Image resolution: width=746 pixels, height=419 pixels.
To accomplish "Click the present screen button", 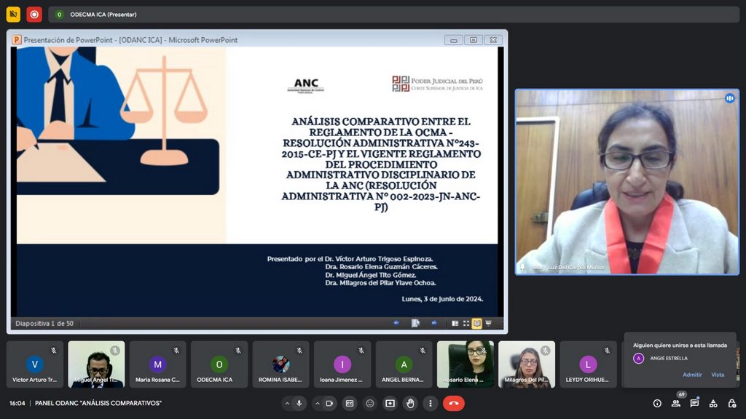I will [x=390, y=403].
